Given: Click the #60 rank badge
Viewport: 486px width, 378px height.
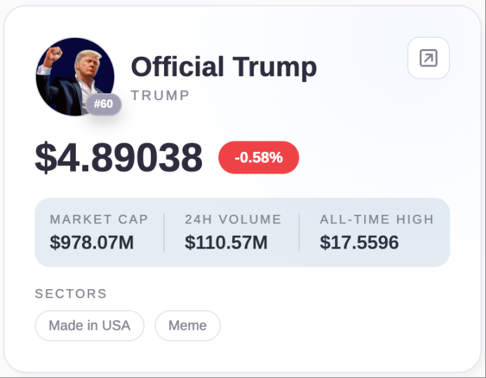Looking at the screenshot, I should pos(103,104).
